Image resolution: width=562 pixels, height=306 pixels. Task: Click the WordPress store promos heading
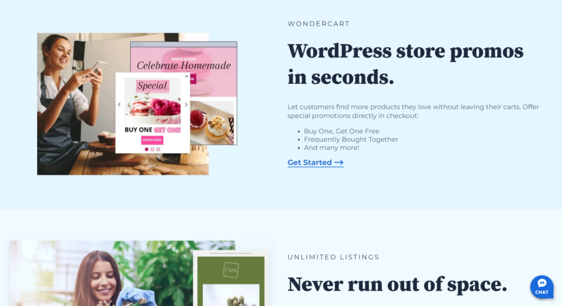406,64
